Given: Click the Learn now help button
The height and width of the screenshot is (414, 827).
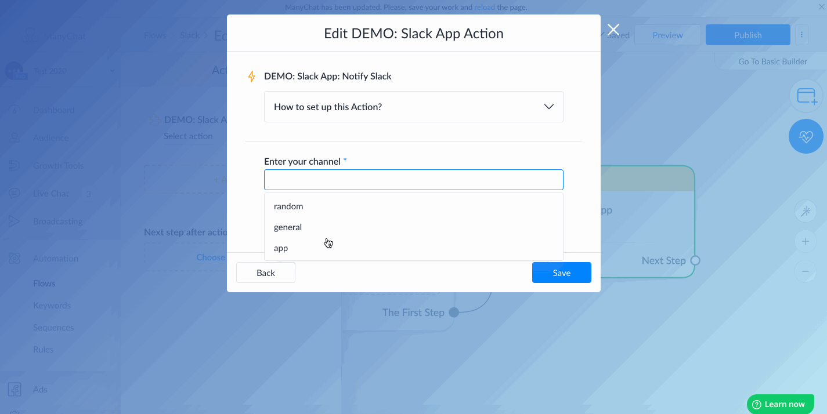Looking at the screenshot, I should [780, 404].
